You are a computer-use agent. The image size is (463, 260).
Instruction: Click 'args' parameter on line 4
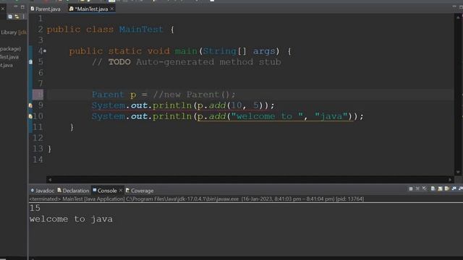(264, 51)
